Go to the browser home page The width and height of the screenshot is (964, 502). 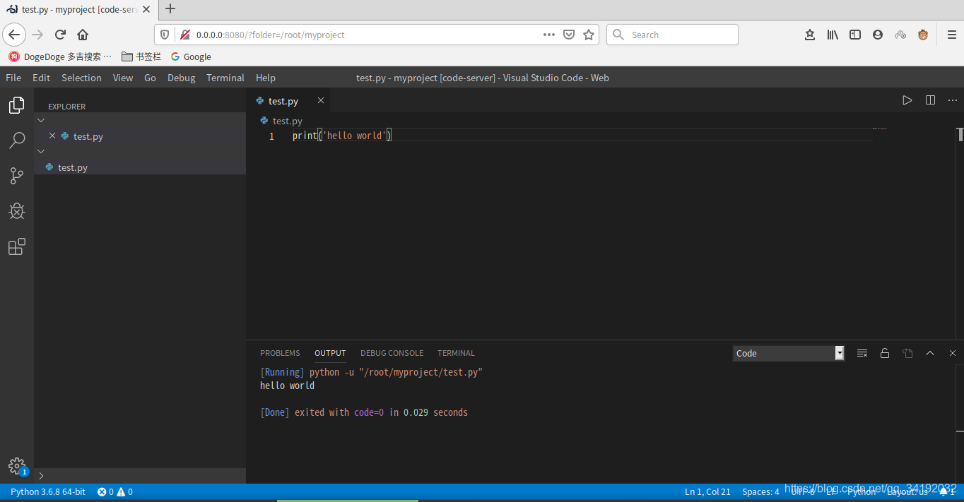point(83,35)
